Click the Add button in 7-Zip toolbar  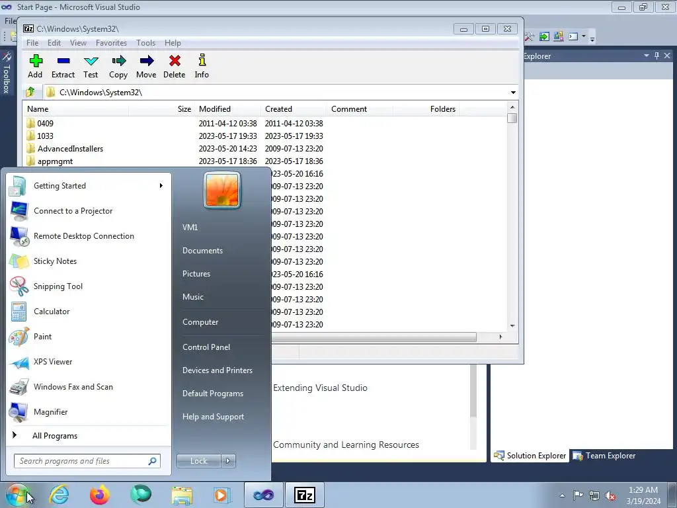[x=36, y=67]
